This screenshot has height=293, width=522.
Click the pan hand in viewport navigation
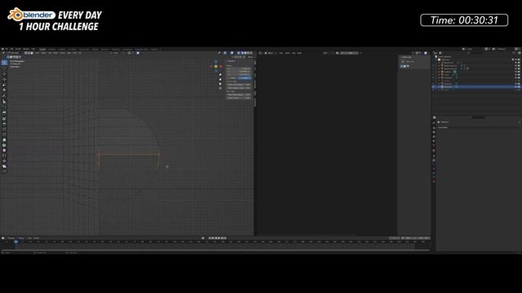pos(220,80)
